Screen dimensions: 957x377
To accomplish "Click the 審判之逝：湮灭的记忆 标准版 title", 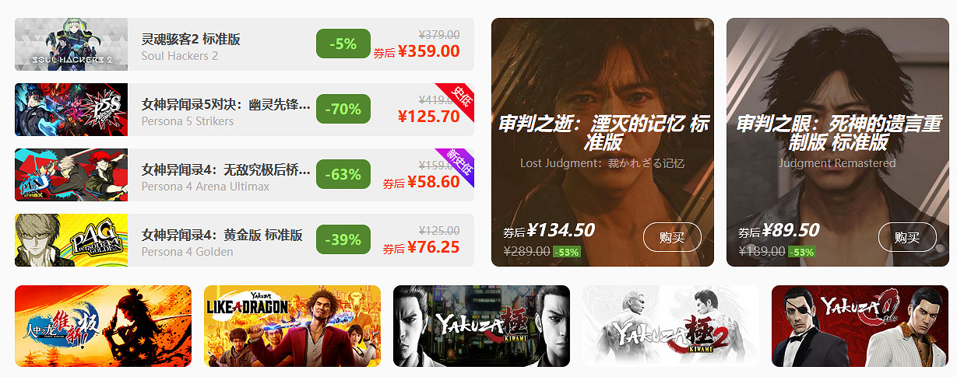I will 603,132.
